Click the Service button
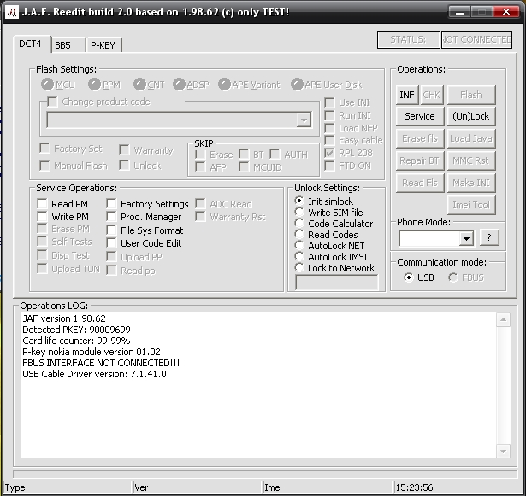The image size is (526, 496). [420, 116]
